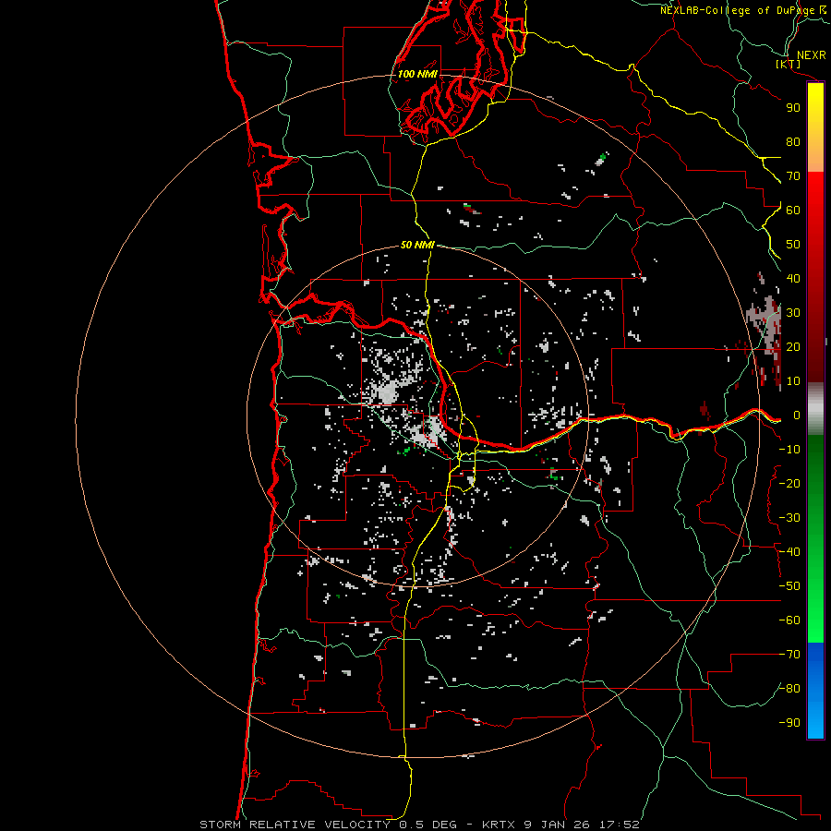The height and width of the screenshot is (831, 831).
Task: Click the -30 value on velocity scale
Action: (789, 518)
